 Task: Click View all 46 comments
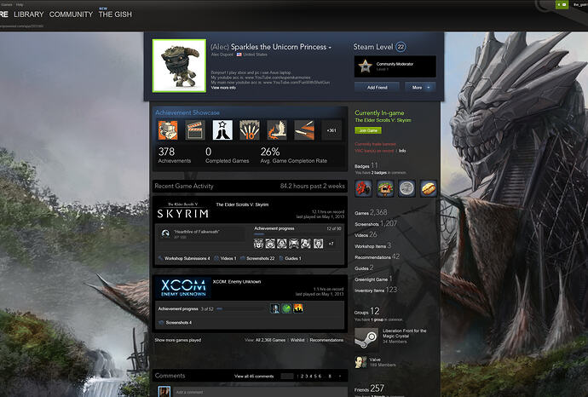[x=254, y=376]
